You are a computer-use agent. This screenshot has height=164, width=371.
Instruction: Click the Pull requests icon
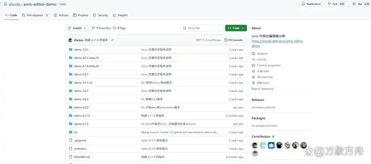pos(24,15)
